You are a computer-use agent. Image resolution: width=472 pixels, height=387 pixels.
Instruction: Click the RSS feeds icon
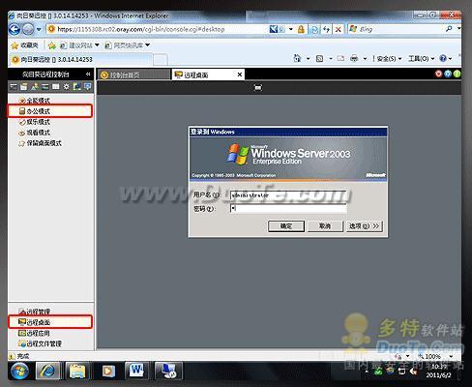click(x=319, y=59)
